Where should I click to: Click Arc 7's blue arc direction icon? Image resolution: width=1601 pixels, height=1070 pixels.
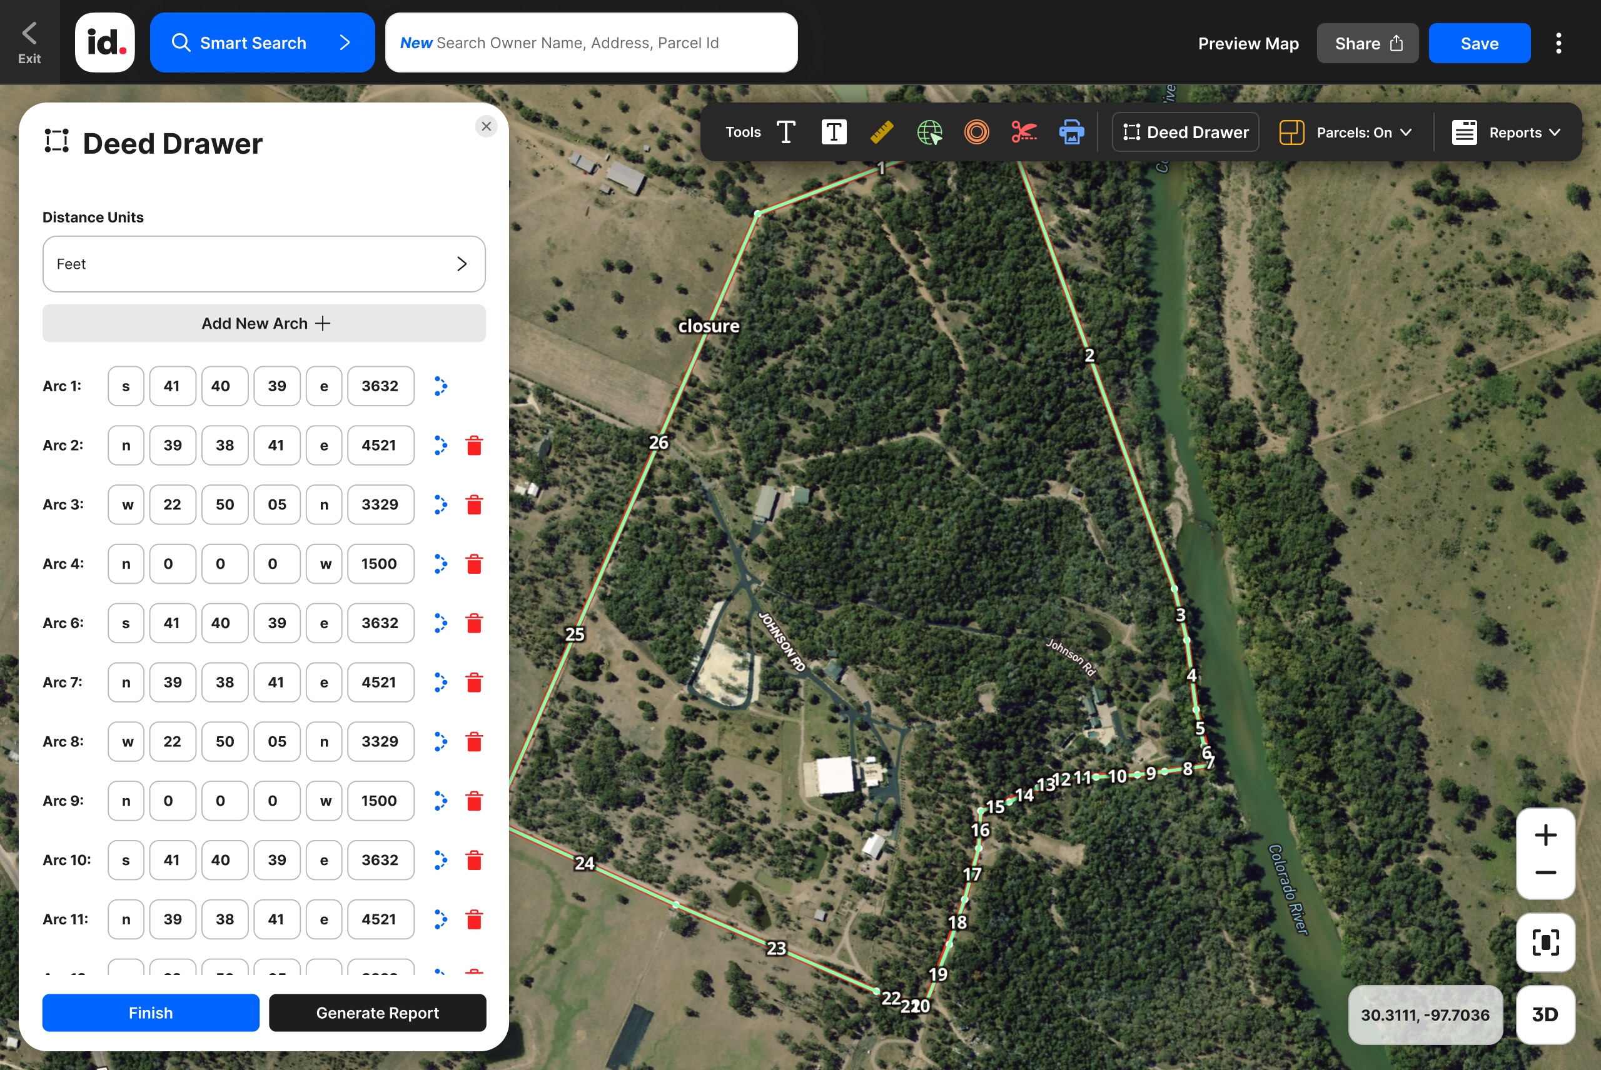click(440, 682)
